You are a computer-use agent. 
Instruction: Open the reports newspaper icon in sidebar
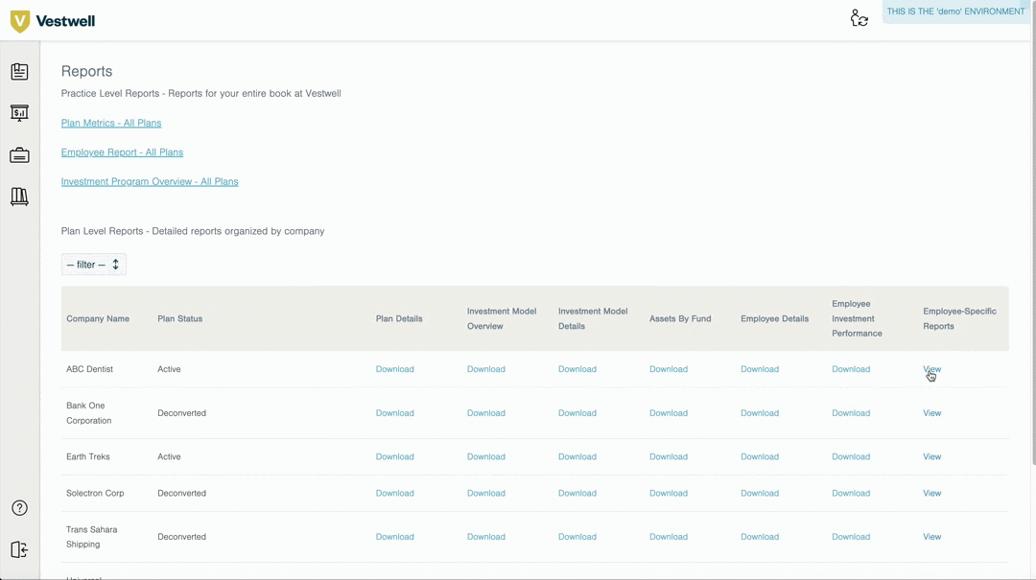point(19,71)
